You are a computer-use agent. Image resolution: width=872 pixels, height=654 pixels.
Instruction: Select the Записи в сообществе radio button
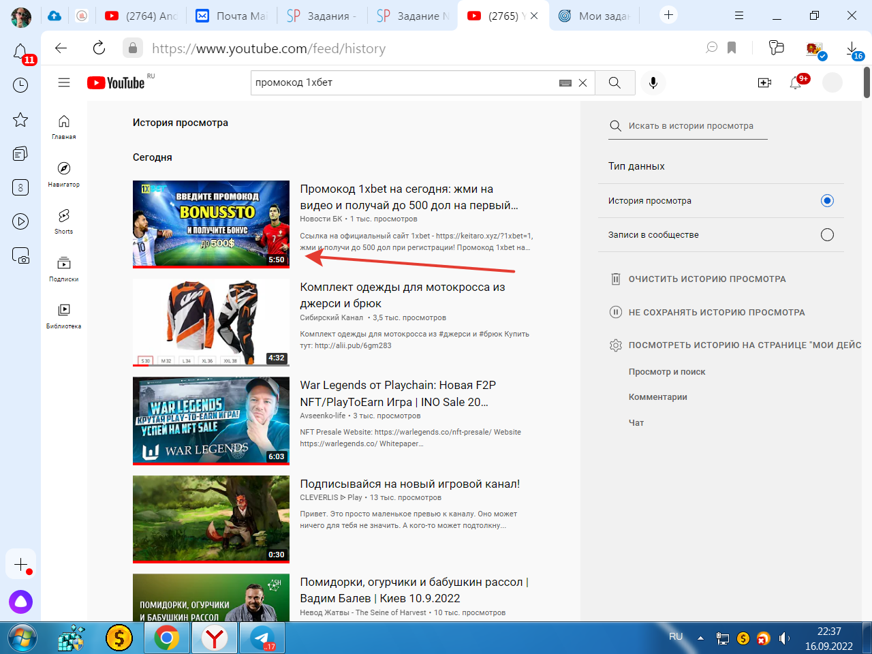pos(827,235)
